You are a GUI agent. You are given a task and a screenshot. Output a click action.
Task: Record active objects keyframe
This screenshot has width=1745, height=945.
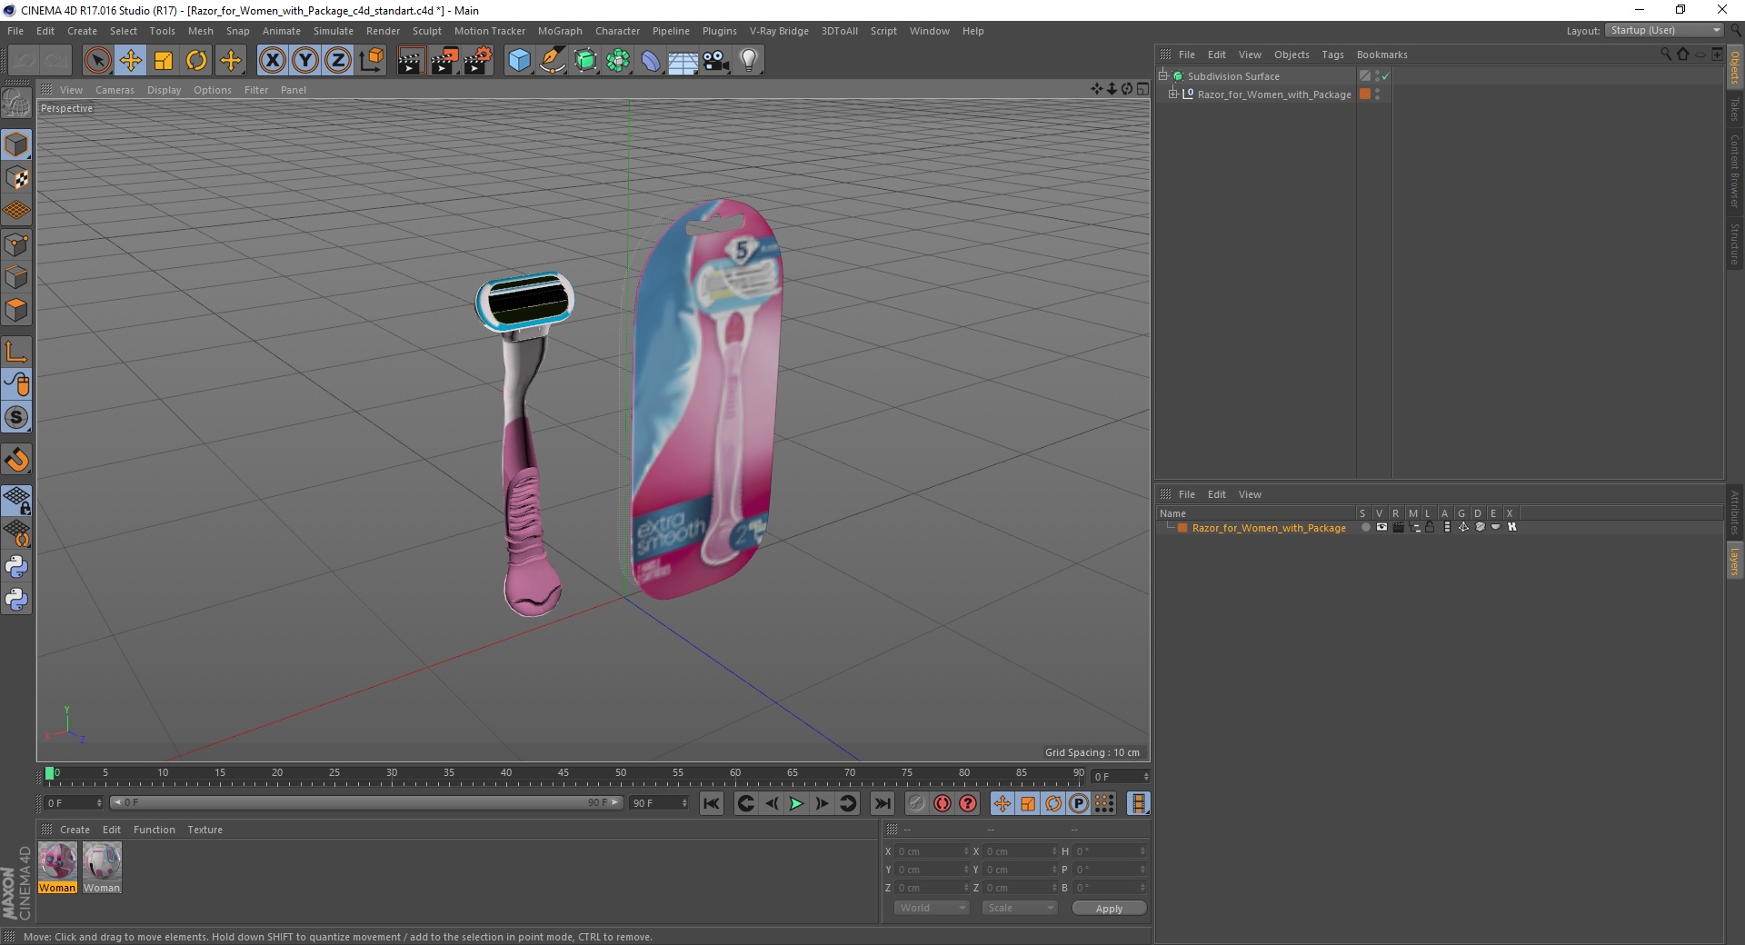(x=917, y=803)
